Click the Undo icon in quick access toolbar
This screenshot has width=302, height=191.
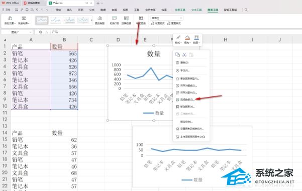tap(37, 10)
